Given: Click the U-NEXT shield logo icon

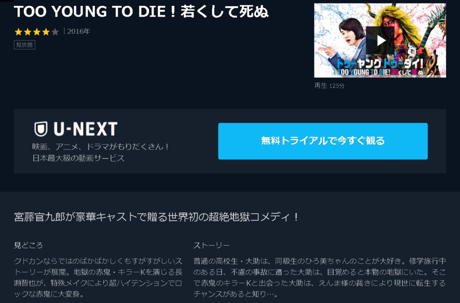Looking at the screenshot, I should (x=41, y=129).
